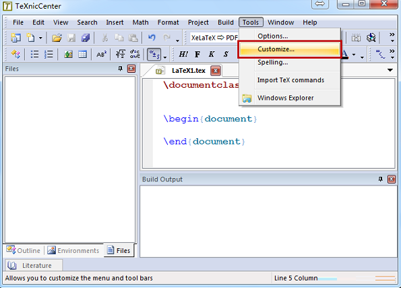Expand the new document dropdown arrow
This screenshot has height=288, width=401.
pyautogui.click(x=40, y=38)
